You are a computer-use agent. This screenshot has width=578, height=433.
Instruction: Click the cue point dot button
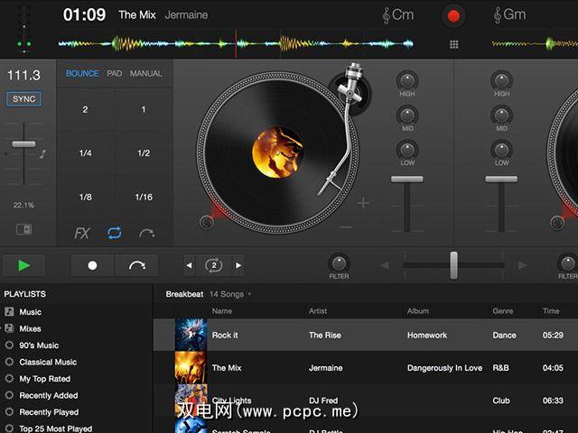pyautogui.click(x=92, y=266)
